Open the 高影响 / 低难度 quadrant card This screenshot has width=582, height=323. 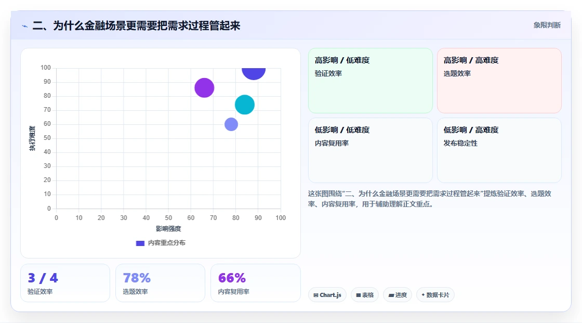point(371,80)
